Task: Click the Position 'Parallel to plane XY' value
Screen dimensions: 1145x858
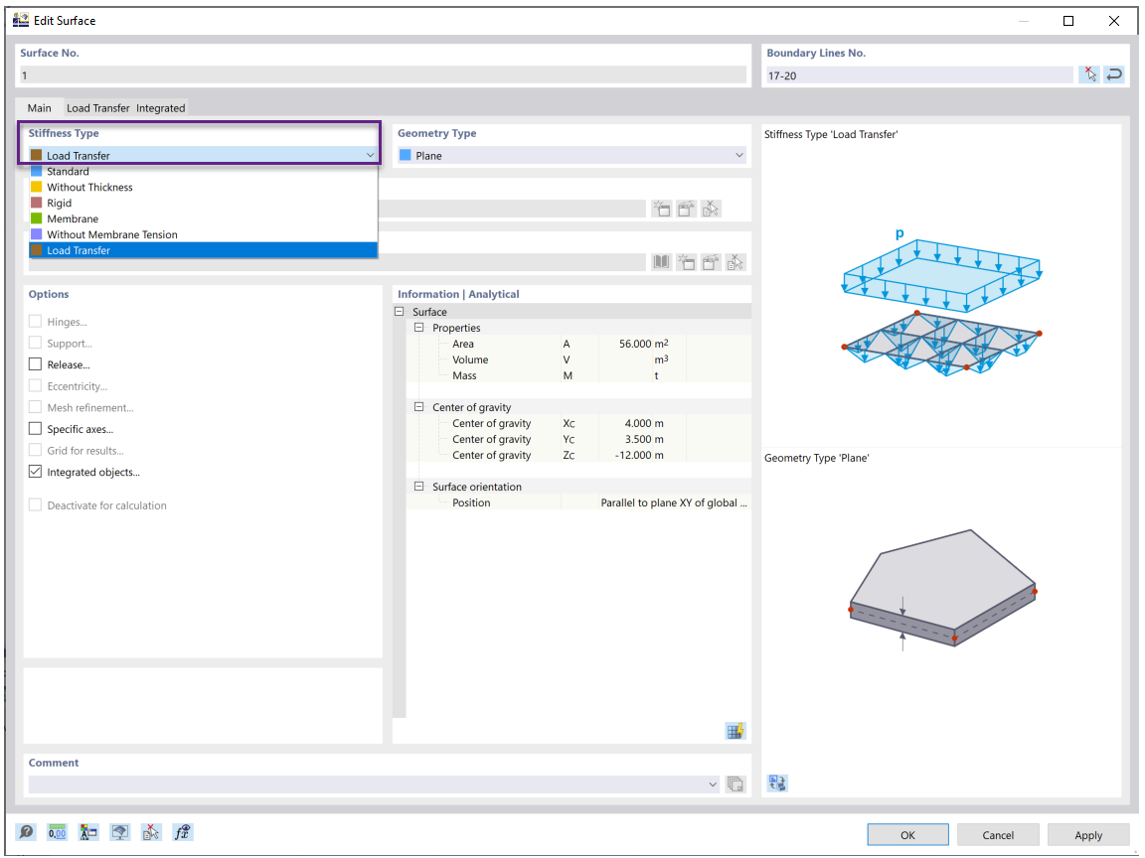Action: 673,502
